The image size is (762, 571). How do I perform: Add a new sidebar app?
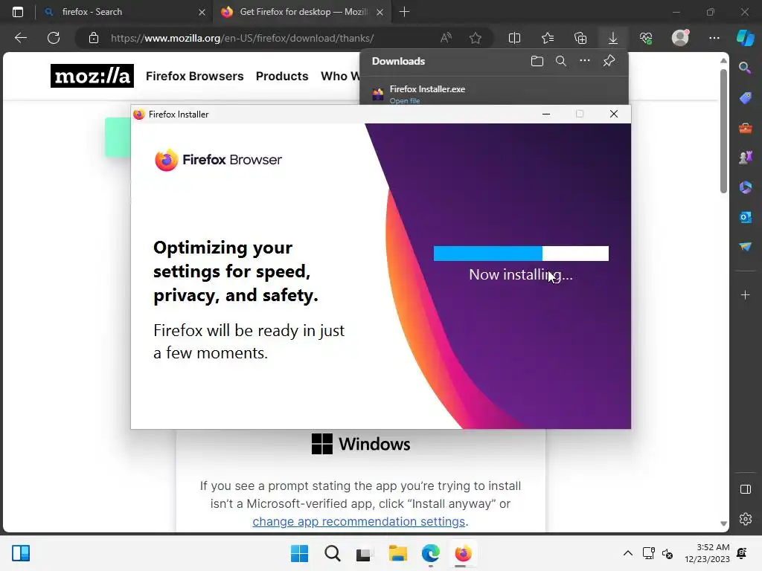pos(745,295)
